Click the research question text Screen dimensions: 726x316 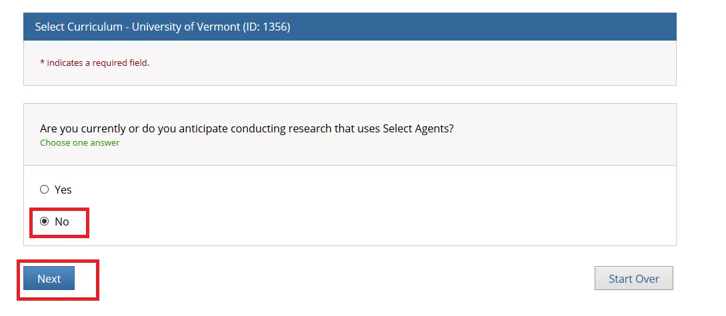pos(247,128)
